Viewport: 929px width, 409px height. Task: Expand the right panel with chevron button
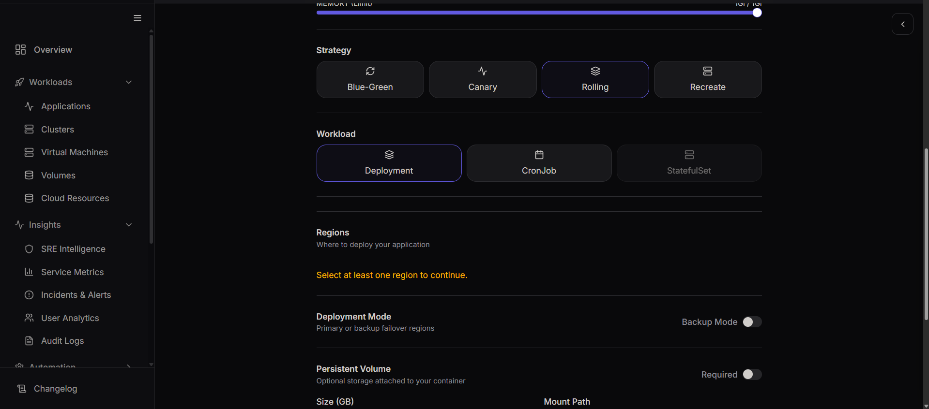click(x=902, y=24)
